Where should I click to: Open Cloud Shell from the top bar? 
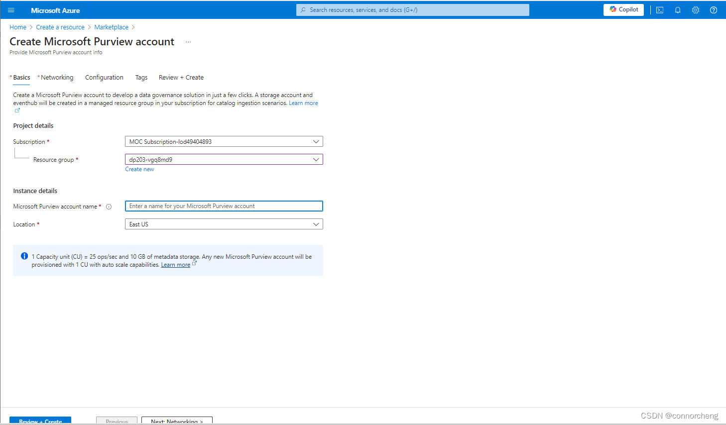(660, 10)
